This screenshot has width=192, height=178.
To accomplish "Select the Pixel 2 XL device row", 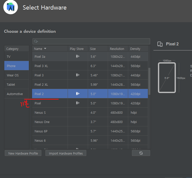I will point(90,84).
